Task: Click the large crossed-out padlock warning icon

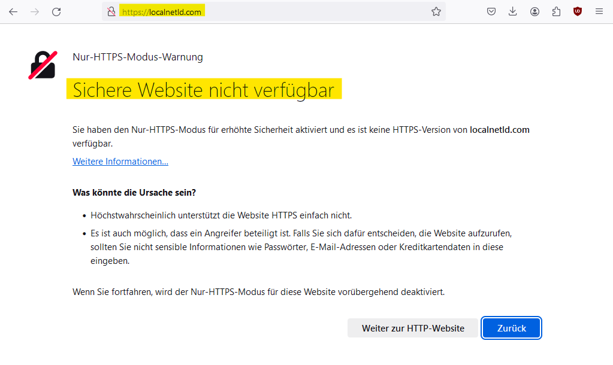Action: coord(43,65)
